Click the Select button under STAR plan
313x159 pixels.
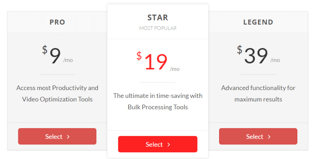coord(158,144)
